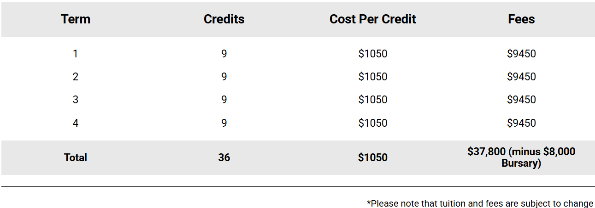Select the cost per credit for term 2
The image size is (595, 208).
pos(372,77)
